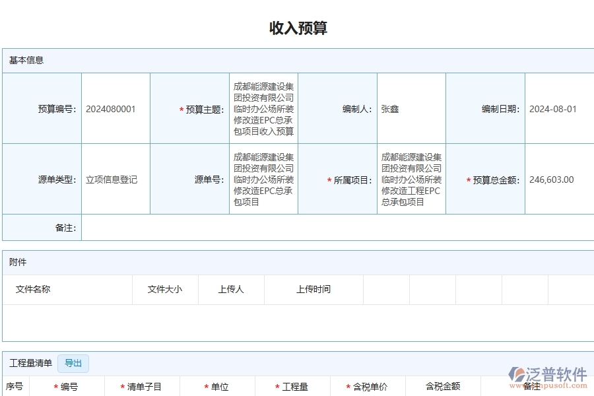Click the 收入预算 page title
This screenshot has width=594, height=396.
[x=296, y=28]
